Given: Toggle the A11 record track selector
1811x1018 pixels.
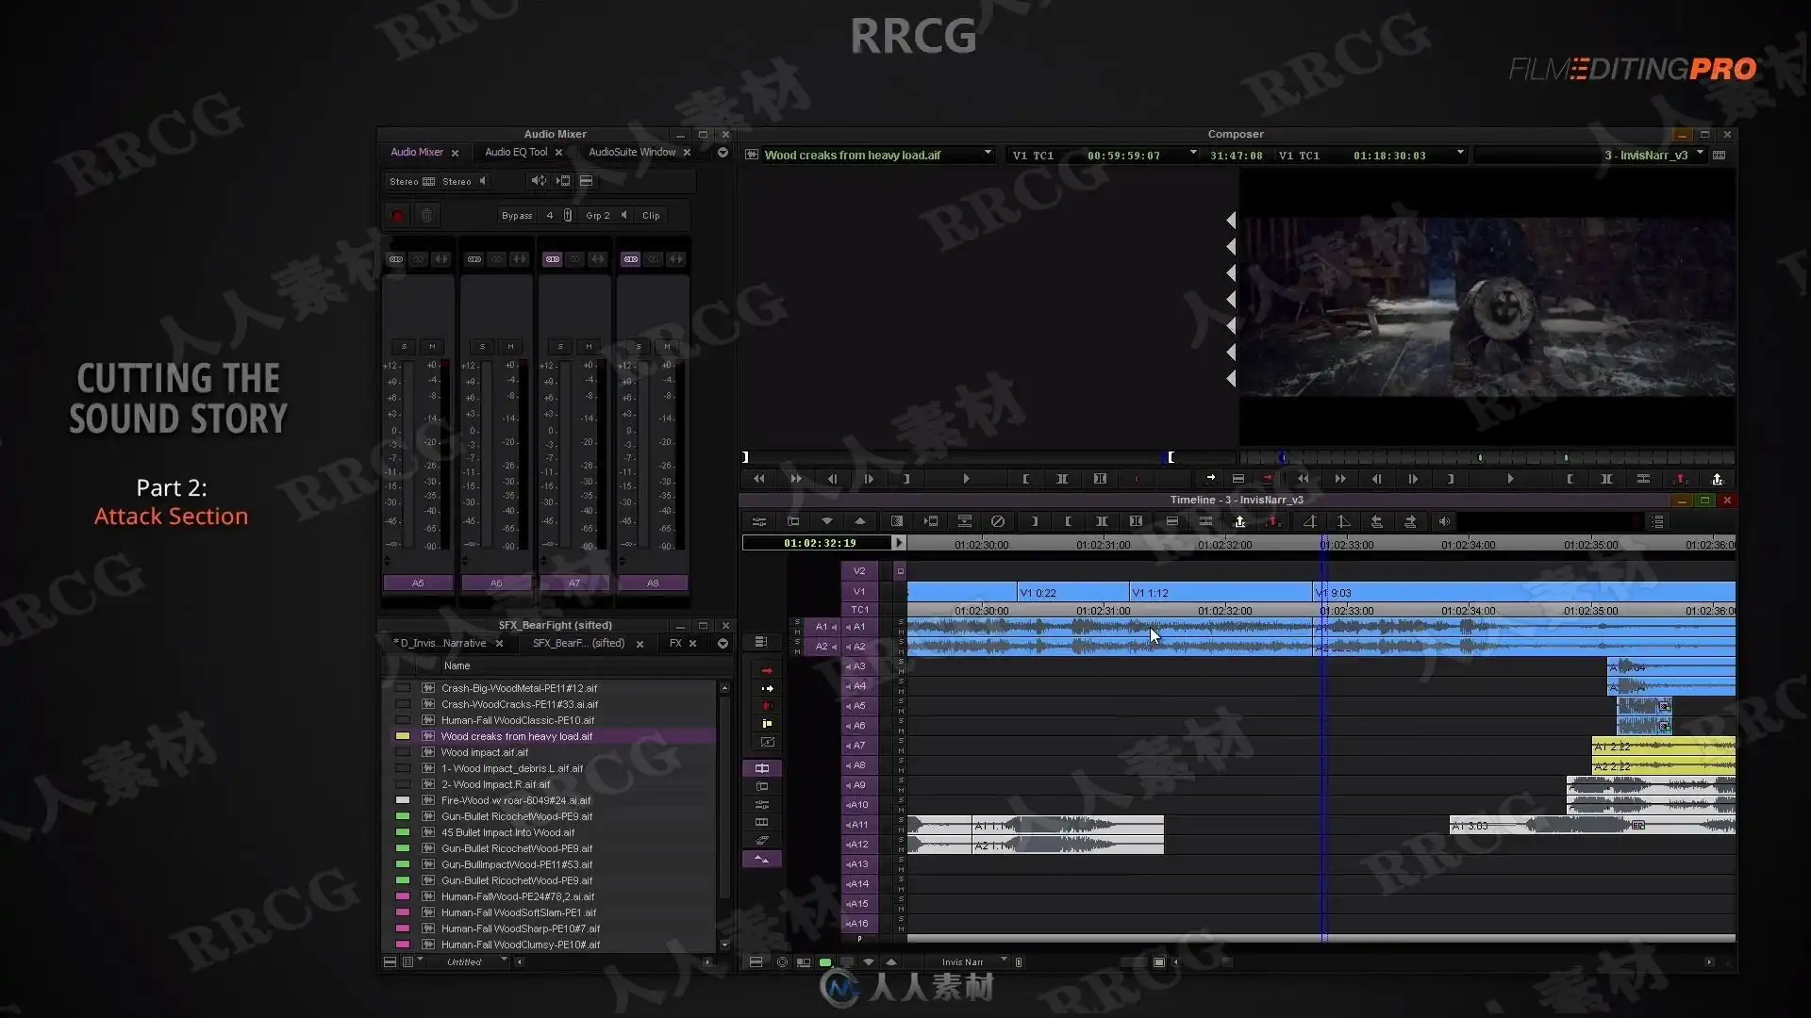Looking at the screenshot, I should [859, 825].
